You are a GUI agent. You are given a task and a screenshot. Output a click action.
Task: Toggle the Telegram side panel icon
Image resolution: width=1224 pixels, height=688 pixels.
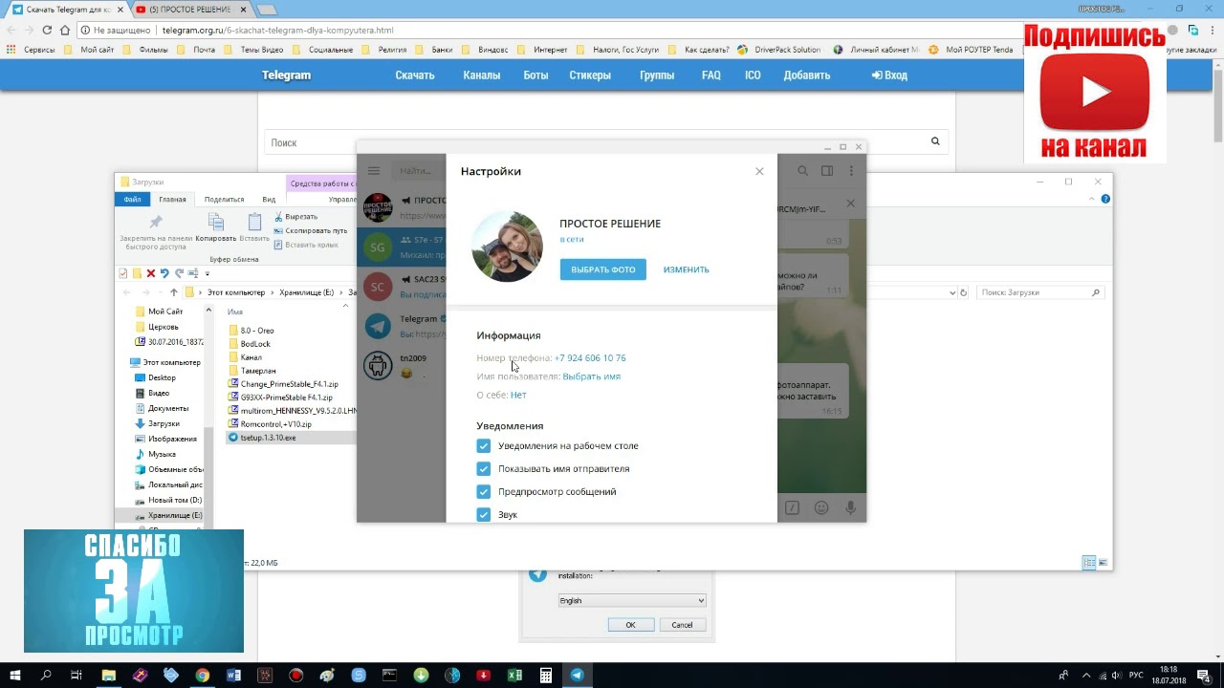[827, 171]
